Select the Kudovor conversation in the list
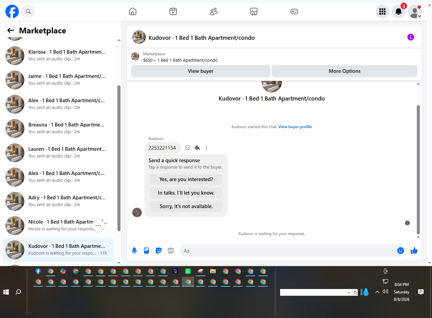The width and height of the screenshot is (432, 318). 58,250
